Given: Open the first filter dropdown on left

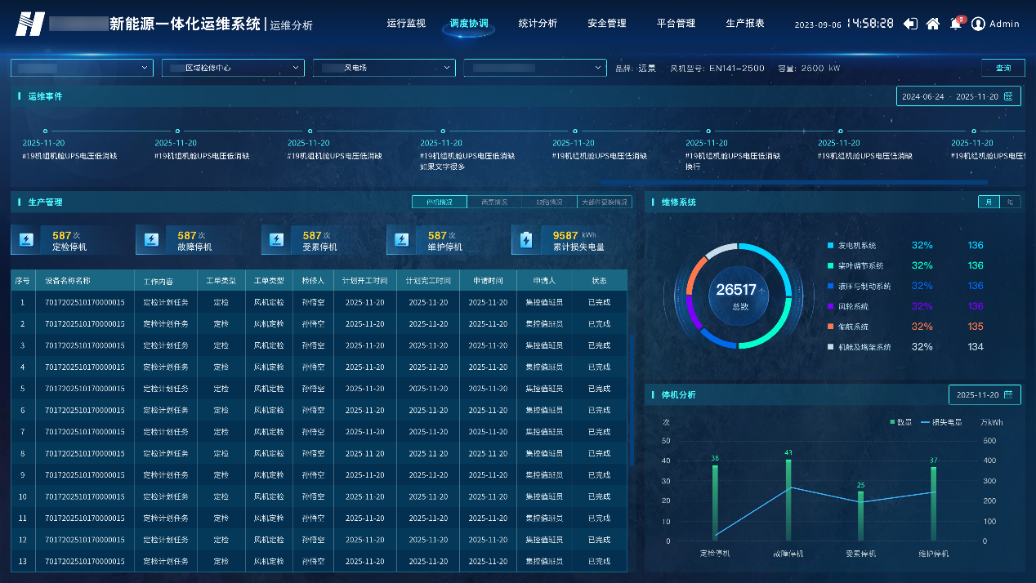Looking at the screenshot, I should 82,68.
